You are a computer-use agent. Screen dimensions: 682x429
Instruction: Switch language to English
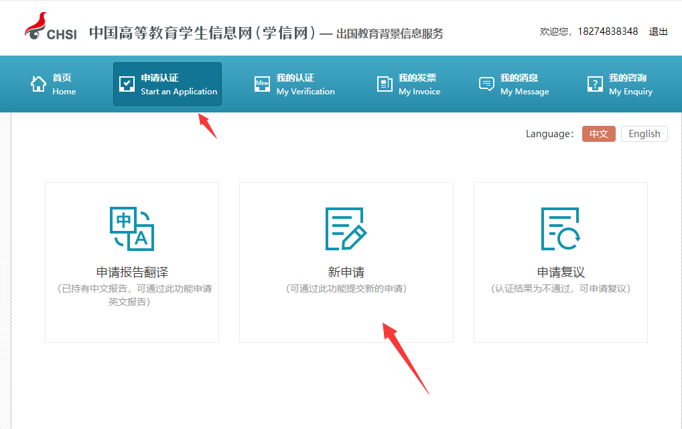pyautogui.click(x=644, y=134)
